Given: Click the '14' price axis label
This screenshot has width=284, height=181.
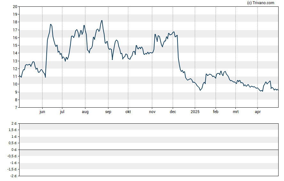Looking at the screenshot, I should tap(15, 53).
